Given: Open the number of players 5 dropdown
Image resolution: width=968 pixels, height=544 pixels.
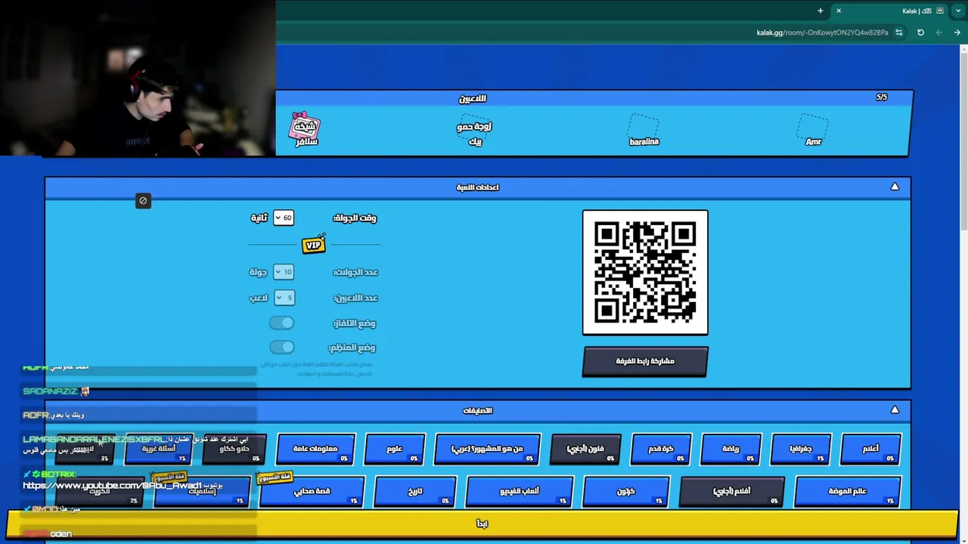Looking at the screenshot, I should 284,298.
